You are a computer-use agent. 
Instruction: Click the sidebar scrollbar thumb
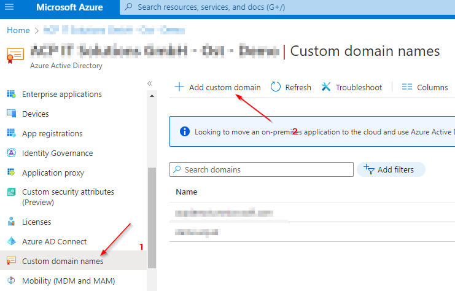(152, 218)
